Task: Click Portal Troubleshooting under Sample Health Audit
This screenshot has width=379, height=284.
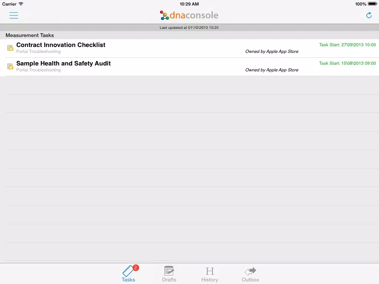Action: [x=38, y=70]
